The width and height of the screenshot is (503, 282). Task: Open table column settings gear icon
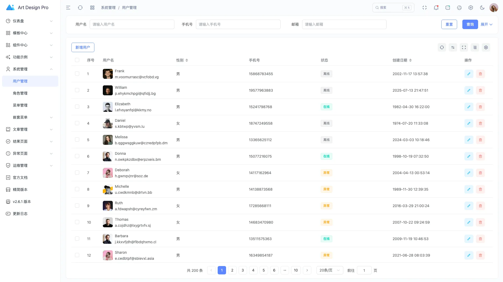coord(486,47)
